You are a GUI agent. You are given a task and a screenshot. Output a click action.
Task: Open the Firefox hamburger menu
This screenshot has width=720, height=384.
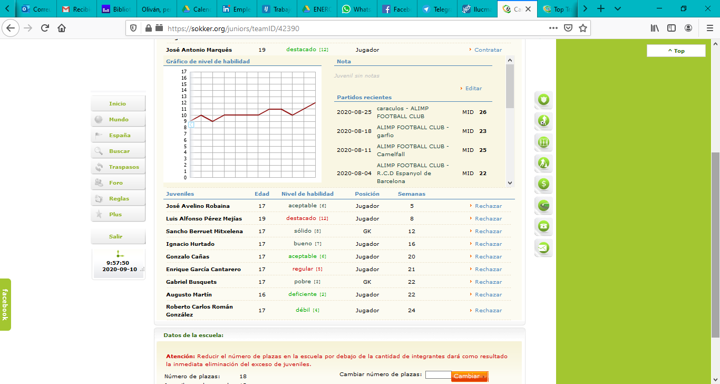[709, 28]
